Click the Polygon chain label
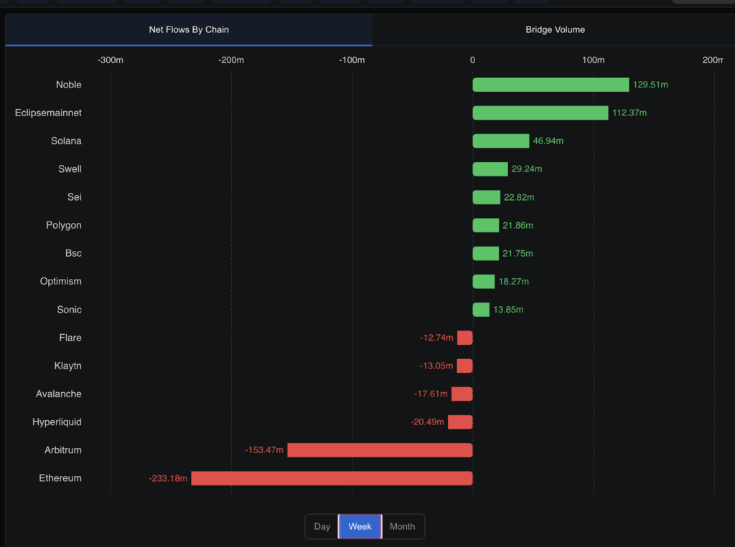735x547 pixels. [64, 225]
